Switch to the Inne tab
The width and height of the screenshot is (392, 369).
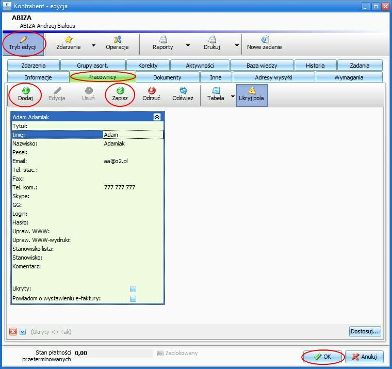tap(216, 77)
